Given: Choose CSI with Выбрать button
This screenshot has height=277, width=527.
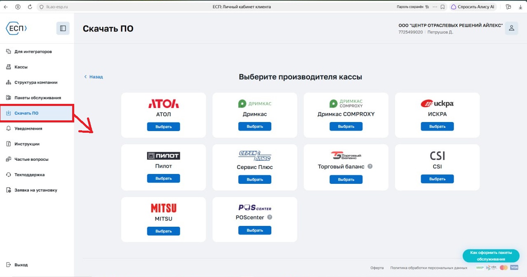Looking at the screenshot, I should (x=437, y=179).
